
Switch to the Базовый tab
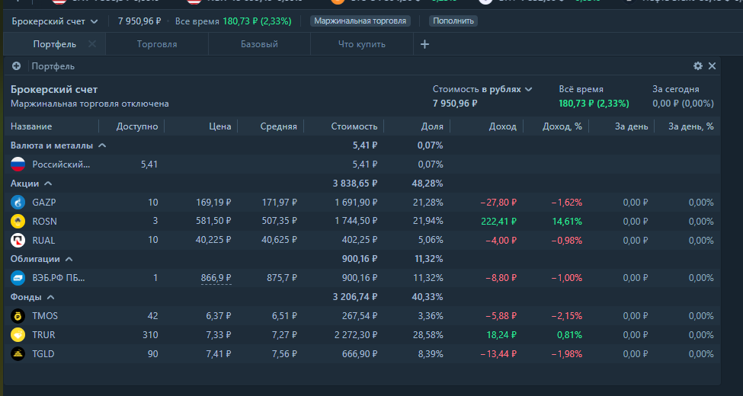259,44
